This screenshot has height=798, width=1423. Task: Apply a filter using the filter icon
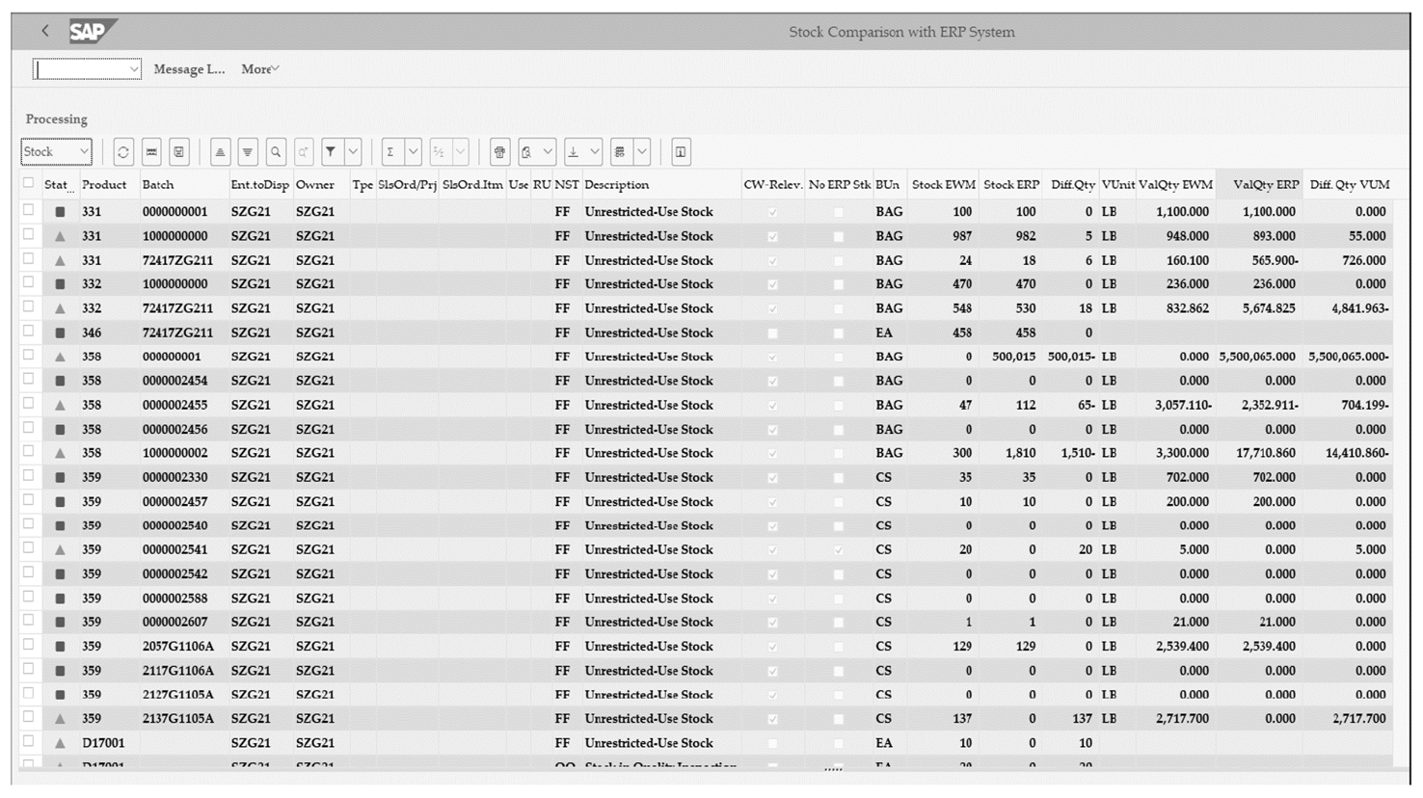pyautogui.click(x=329, y=151)
